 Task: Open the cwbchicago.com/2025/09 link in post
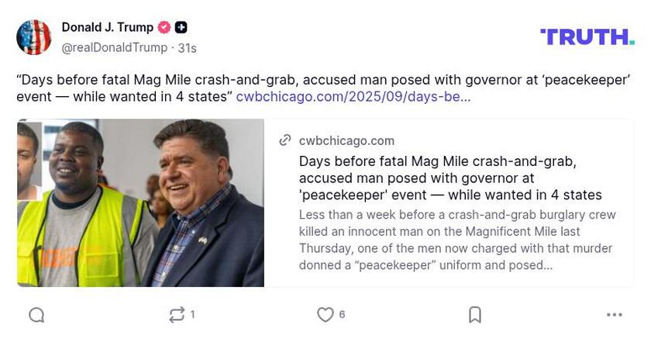pos(353,97)
